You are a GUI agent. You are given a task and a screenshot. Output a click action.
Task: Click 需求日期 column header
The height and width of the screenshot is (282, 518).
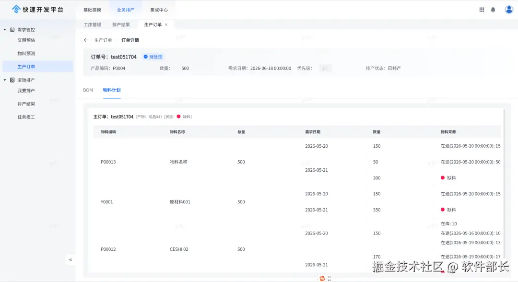coord(313,132)
